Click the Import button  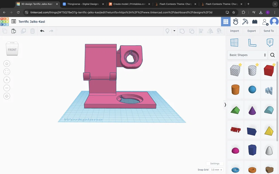[x=235, y=31]
